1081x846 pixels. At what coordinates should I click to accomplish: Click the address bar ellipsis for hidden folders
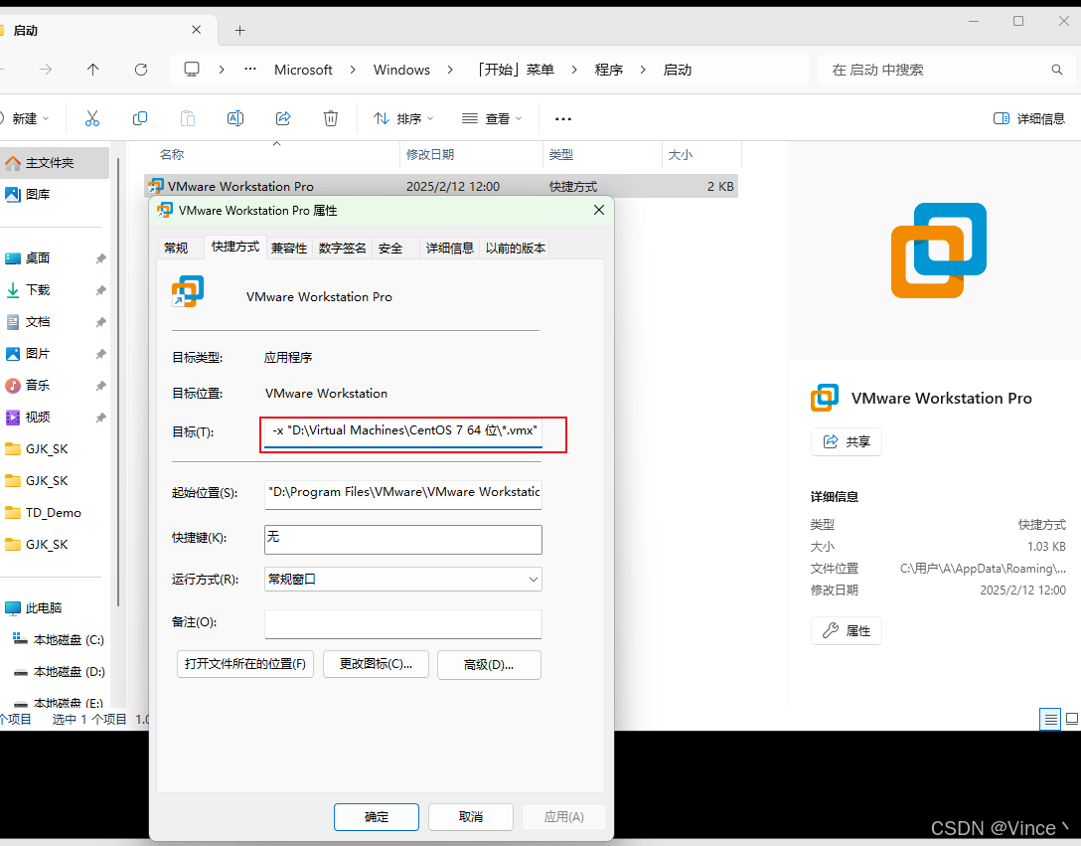click(x=250, y=69)
